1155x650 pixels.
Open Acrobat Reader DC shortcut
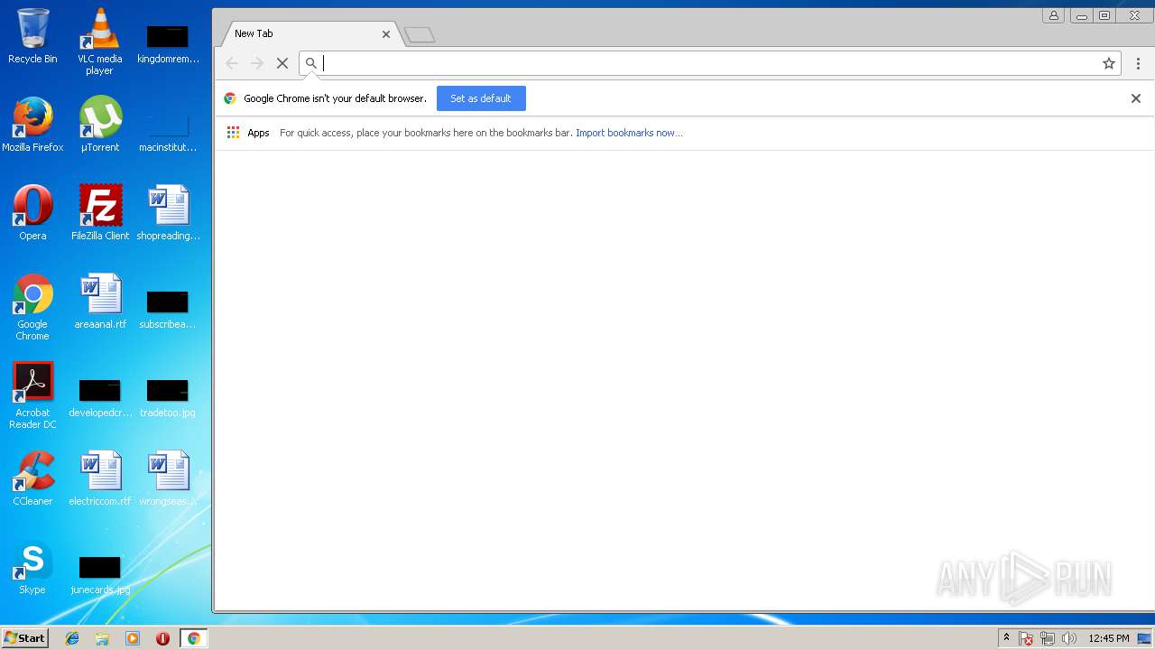pyautogui.click(x=32, y=395)
